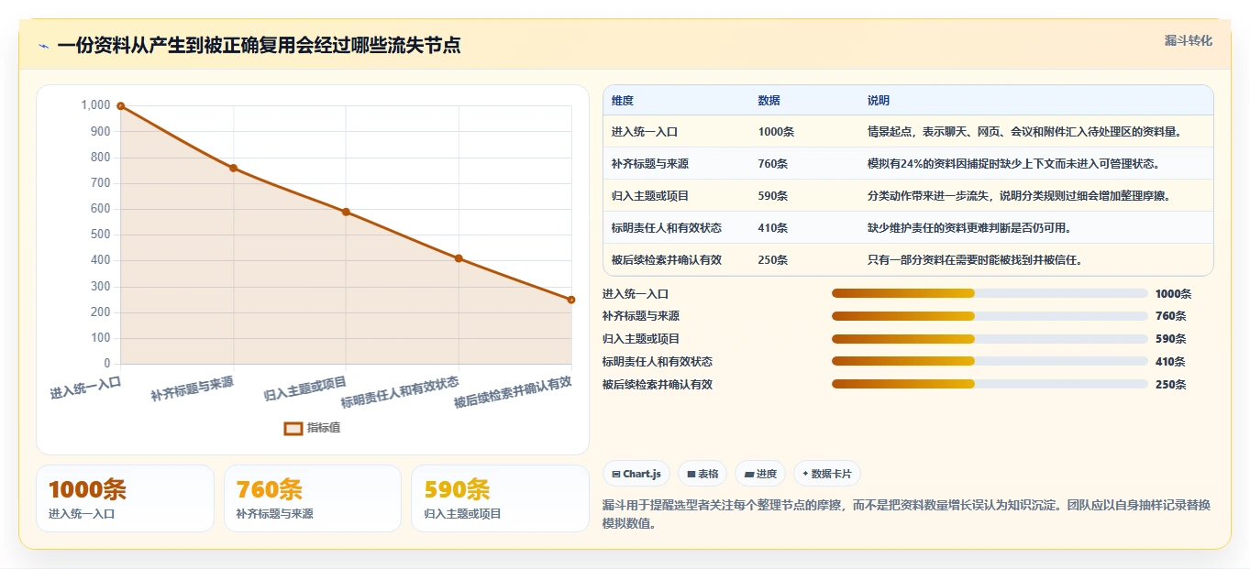
Task: Click the 漏斗转化 label
Action: click(x=1188, y=41)
